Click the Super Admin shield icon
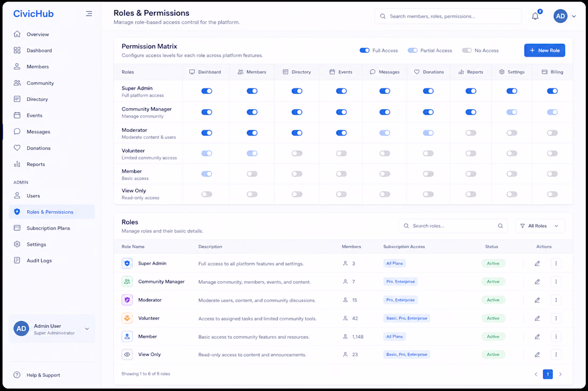The image size is (588, 391). coord(127,264)
